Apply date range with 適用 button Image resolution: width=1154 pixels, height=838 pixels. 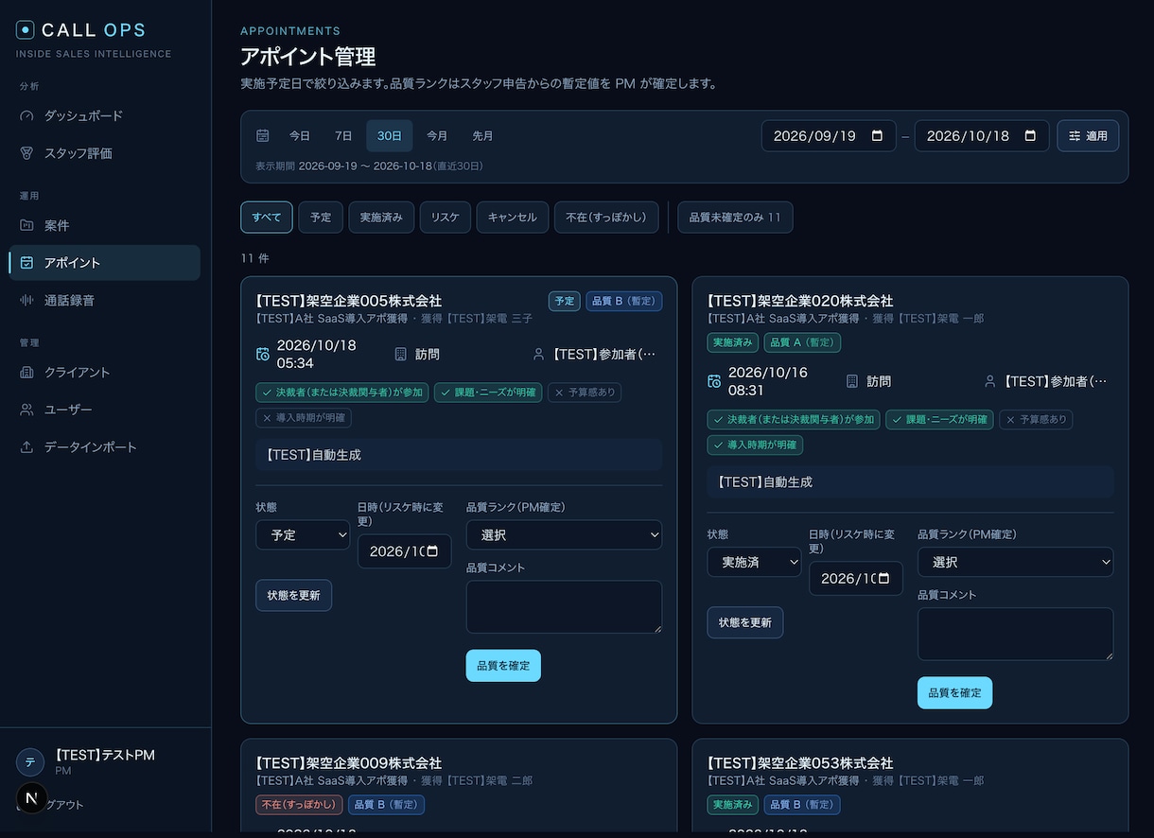point(1088,136)
